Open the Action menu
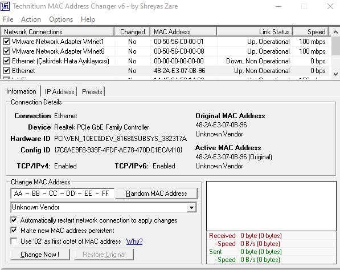Image resolution: width=340 pixels, height=270 pixels. [31, 19]
